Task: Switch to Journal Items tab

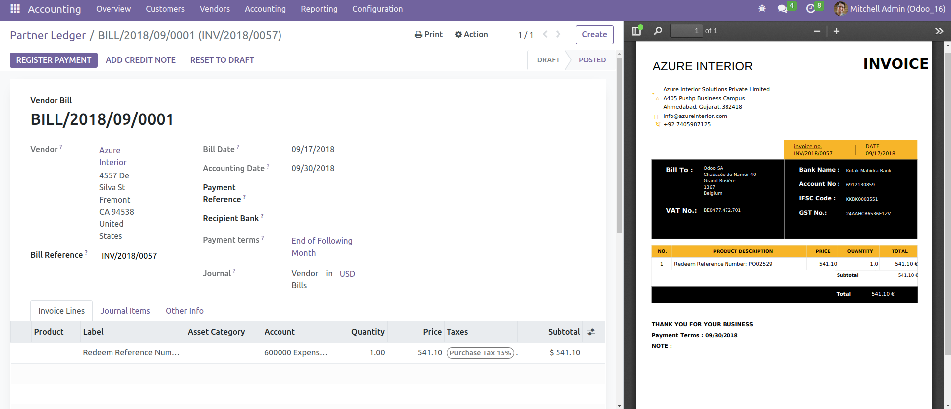Action: coord(125,311)
